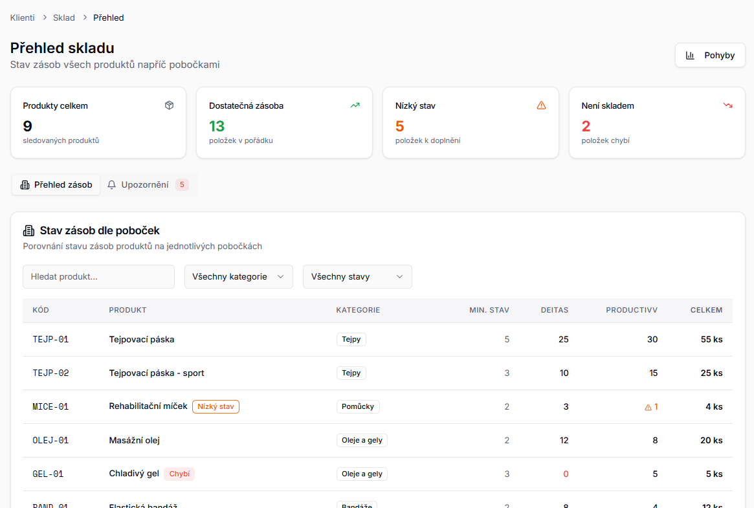
Task: Click the Chybí badge next to Chladivý gel
Action: tap(179, 474)
